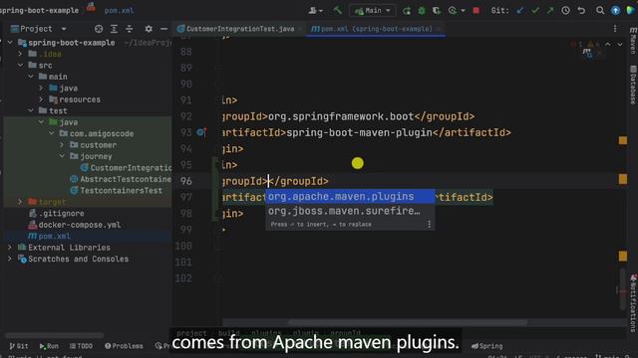Screen dimensions: 638x358
Task: Expand External Libraries node
Action: click(x=10, y=248)
